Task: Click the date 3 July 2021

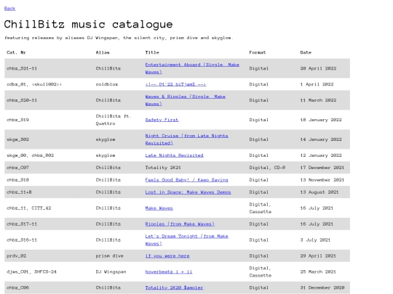Action: click(315, 240)
